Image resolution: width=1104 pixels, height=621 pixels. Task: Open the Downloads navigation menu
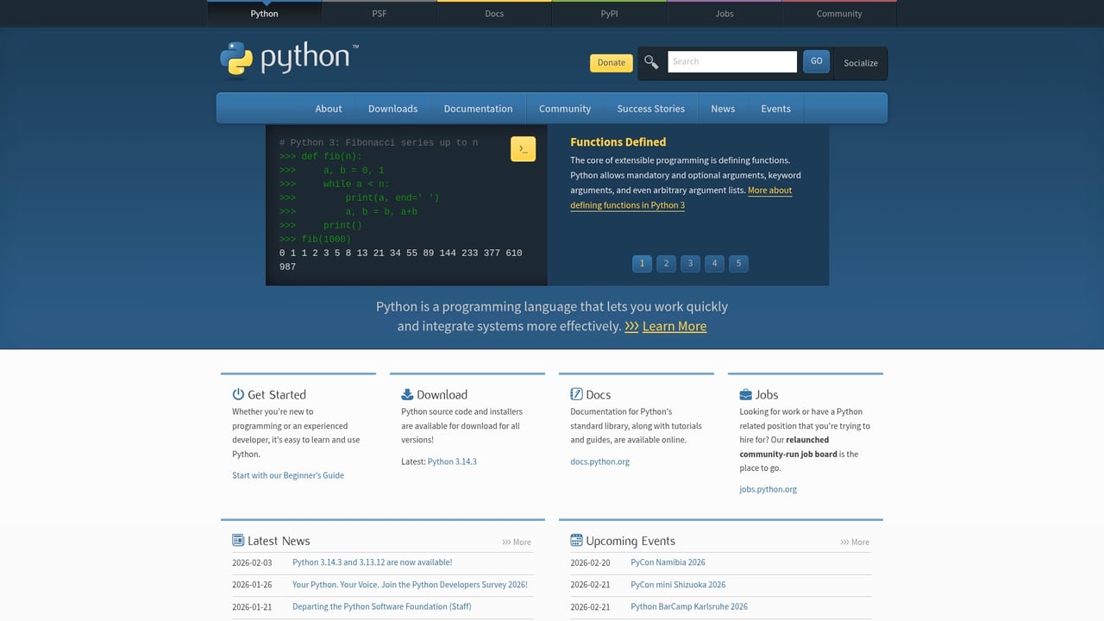pyautogui.click(x=392, y=109)
